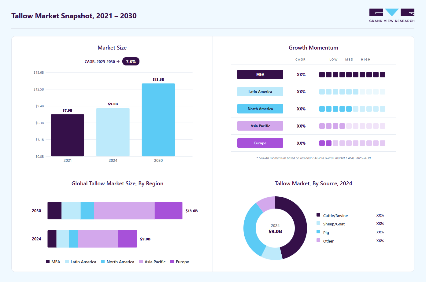Click the Other source legend swatch
This screenshot has height=282, width=426.
[x=318, y=240]
